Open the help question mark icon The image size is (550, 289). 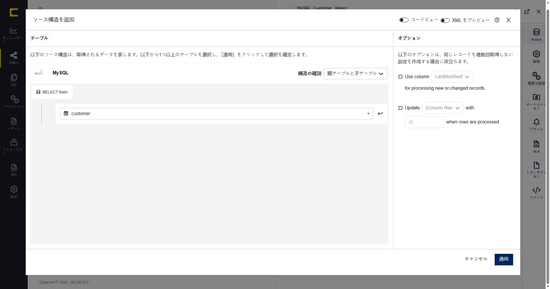[497, 20]
